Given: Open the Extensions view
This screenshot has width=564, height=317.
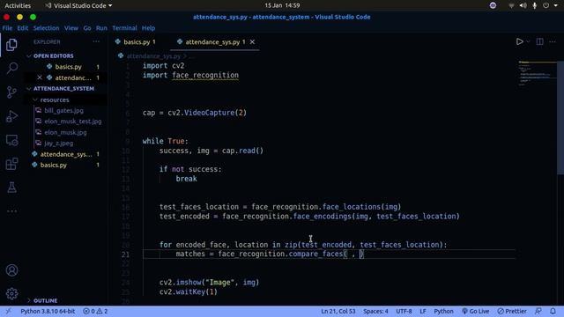Looking at the screenshot, I should [11, 164].
